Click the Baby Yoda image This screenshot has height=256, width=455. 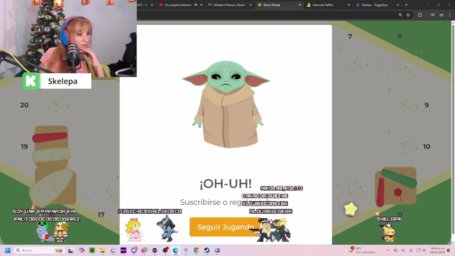[x=226, y=104]
